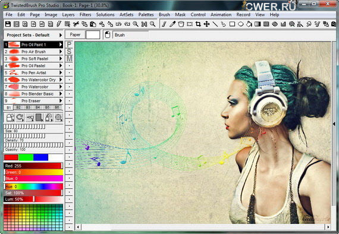339x234 pixels.
Task: Select the Move four-arrow tool
Action: [x=206, y=24]
